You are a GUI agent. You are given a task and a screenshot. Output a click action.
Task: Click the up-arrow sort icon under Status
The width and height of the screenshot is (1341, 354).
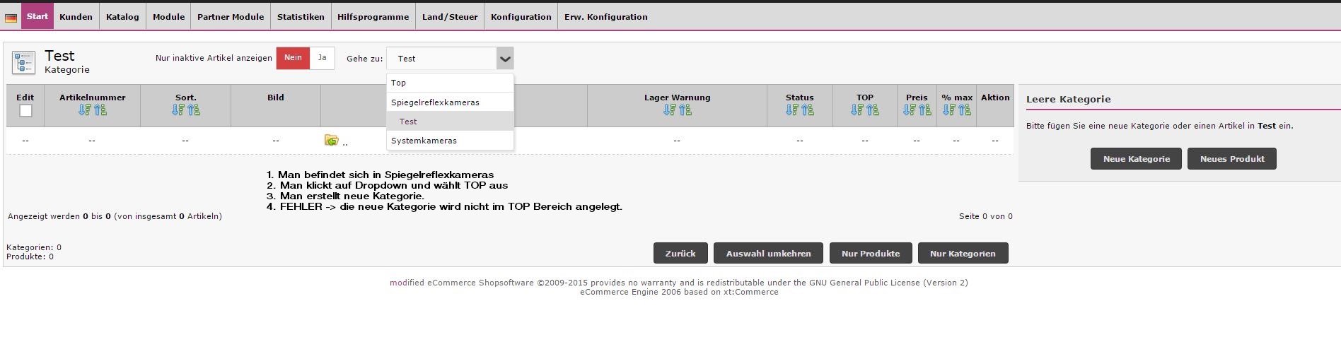(808, 110)
